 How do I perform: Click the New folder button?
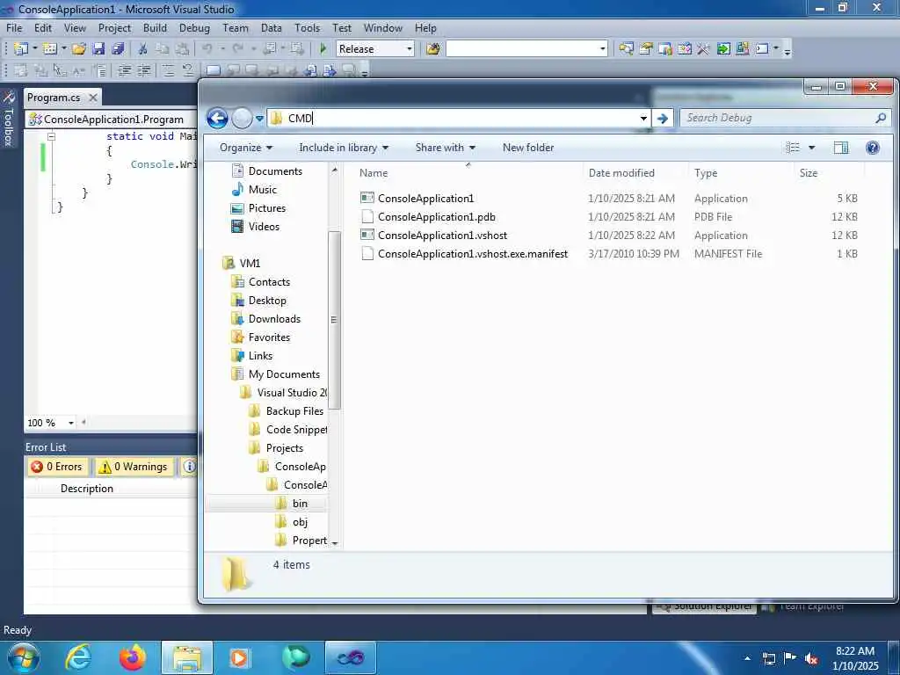point(528,148)
